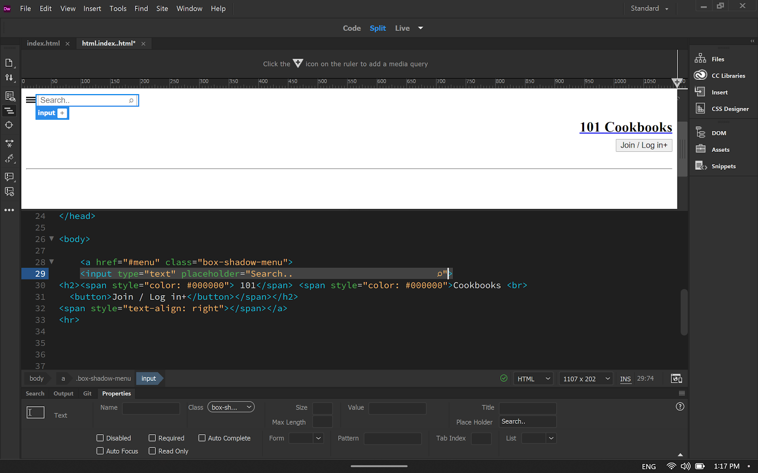The image size is (758, 473).
Task: Click the File Management arrows icon
Action: pos(9,78)
